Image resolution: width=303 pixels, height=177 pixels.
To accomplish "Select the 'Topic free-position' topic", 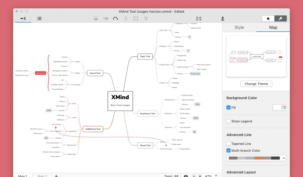I will pos(204,64).
